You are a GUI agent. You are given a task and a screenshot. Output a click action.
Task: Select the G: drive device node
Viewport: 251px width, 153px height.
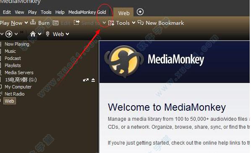tap(21, 80)
